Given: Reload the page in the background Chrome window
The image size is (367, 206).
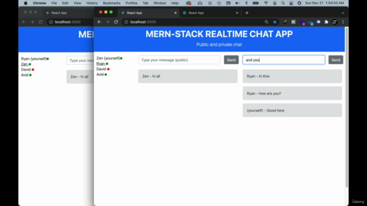Looking at the screenshot, I should (41, 22).
